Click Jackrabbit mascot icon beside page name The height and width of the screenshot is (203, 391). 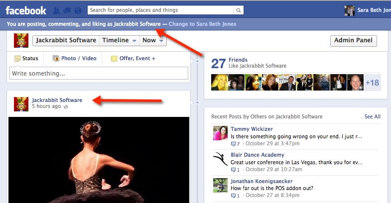[21, 40]
